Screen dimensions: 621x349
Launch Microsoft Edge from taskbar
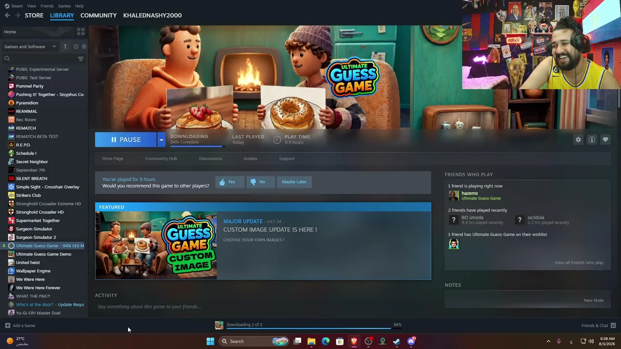326,341
